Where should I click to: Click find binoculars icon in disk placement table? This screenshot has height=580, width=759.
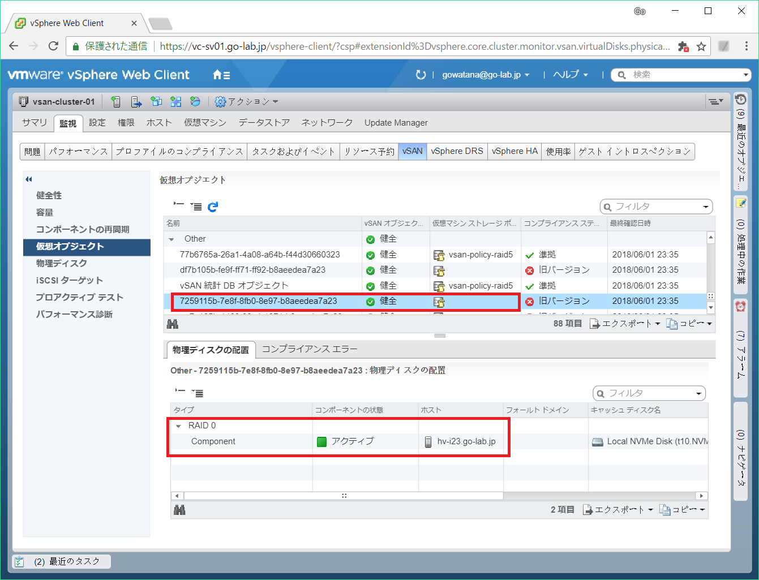tap(179, 510)
